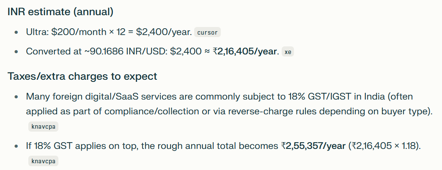Click the "INR estimate (annual)" heading

tap(60, 12)
